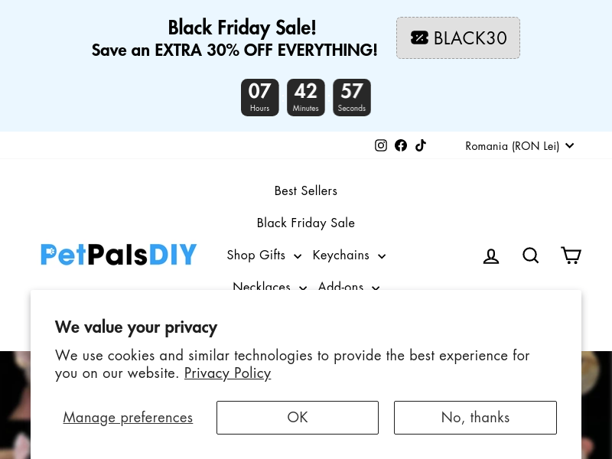This screenshot has width=612, height=459.
Task: Open the Black Friday Sale menu item
Action: (x=306, y=223)
